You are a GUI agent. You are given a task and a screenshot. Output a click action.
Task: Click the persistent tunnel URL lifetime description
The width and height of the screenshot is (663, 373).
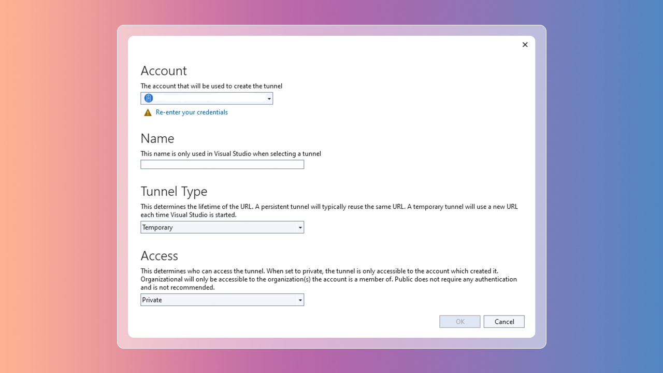[329, 210]
